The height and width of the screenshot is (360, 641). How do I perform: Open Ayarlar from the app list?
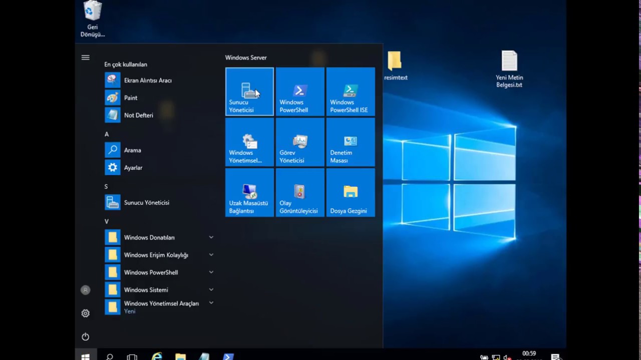click(x=159, y=167)
